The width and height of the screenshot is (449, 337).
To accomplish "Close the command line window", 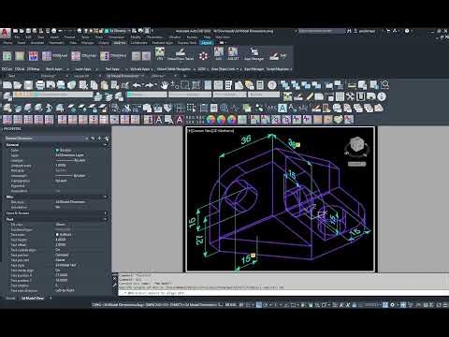I will [x=114, y=278].
